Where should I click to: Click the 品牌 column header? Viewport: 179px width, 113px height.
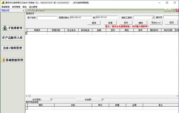coord(99,30)
